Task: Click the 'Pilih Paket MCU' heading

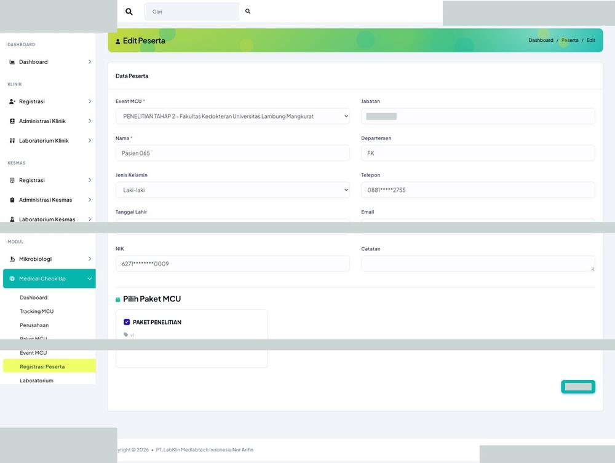Action: (152, 299)
